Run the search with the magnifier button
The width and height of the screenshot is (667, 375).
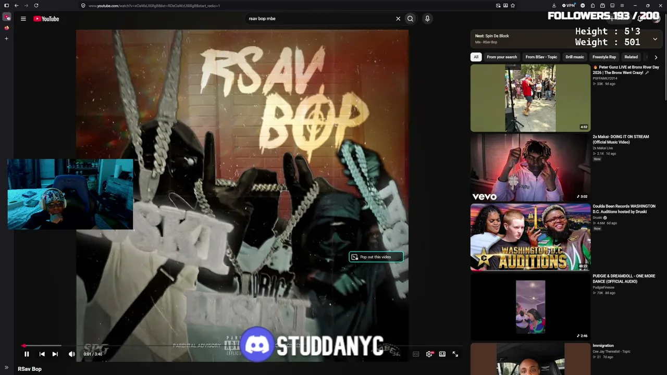[x=410, y=19]
